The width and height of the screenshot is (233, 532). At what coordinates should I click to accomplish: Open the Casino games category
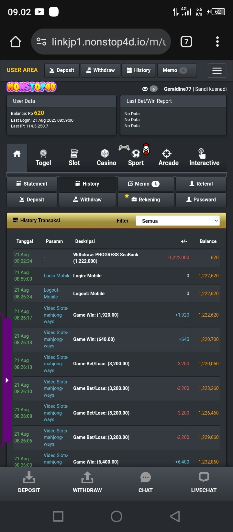pos(106,158)
